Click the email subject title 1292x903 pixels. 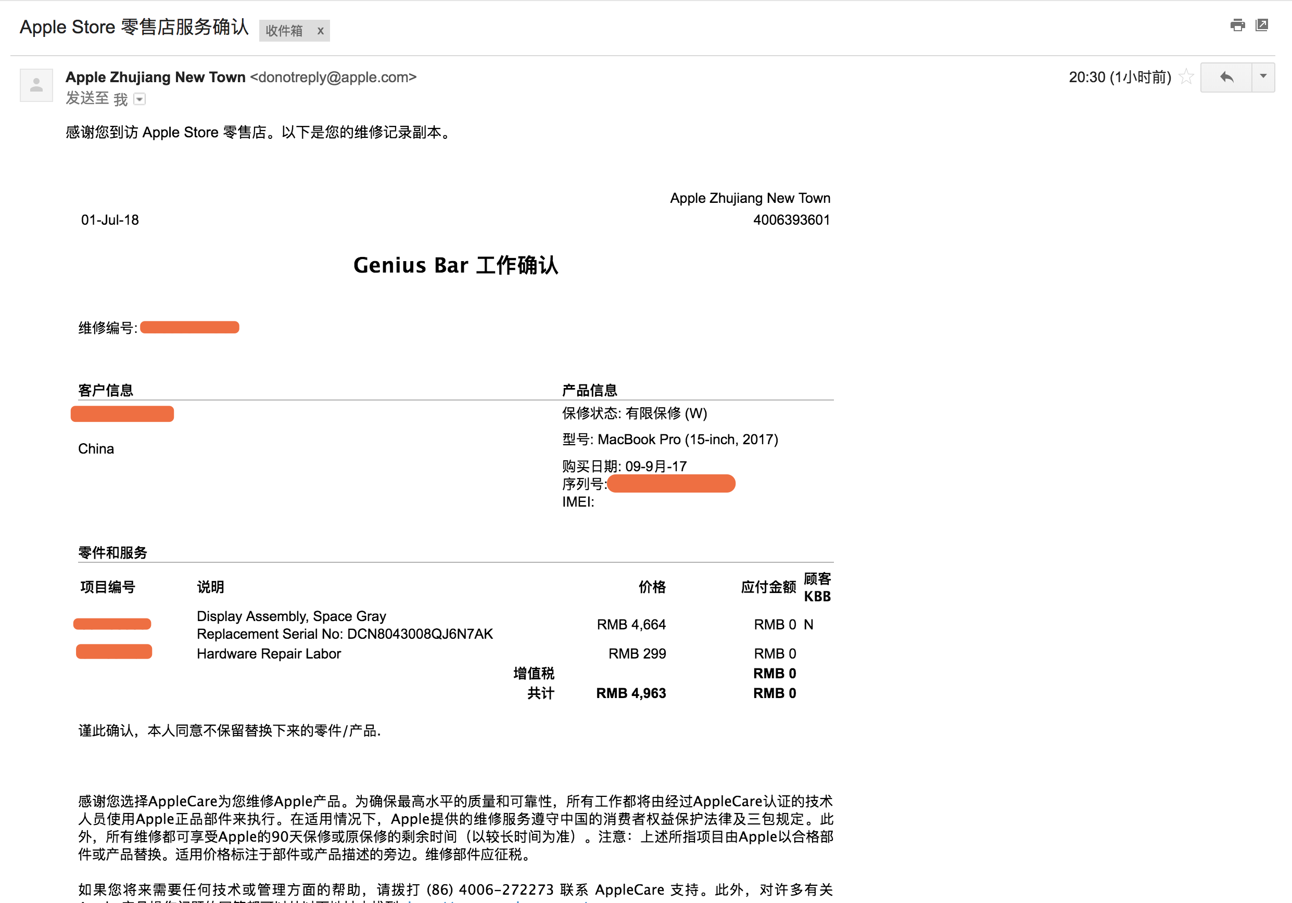click(134, 27)
